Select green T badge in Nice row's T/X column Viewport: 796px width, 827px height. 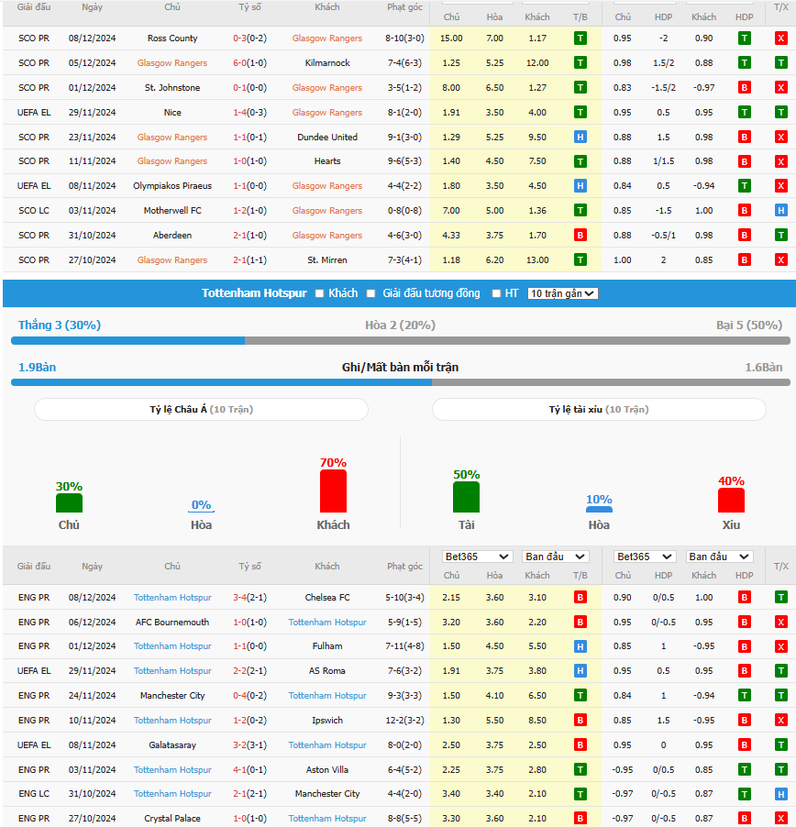coord(780,113)
